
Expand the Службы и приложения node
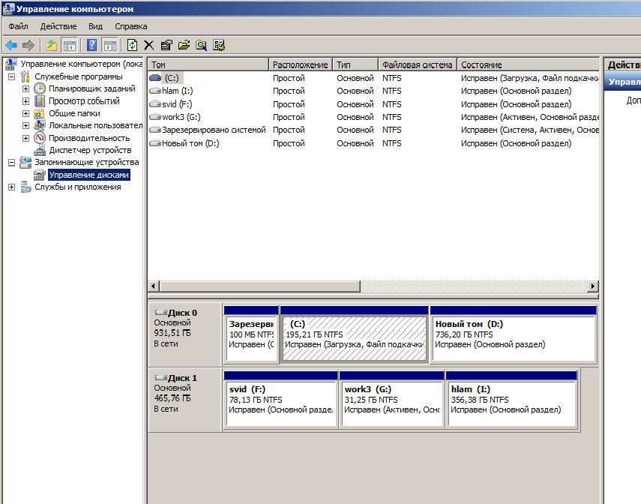11,187
